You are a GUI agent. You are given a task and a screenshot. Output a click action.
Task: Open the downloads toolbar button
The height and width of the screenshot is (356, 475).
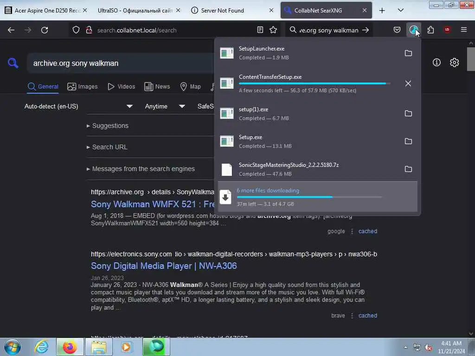(413, 30)
